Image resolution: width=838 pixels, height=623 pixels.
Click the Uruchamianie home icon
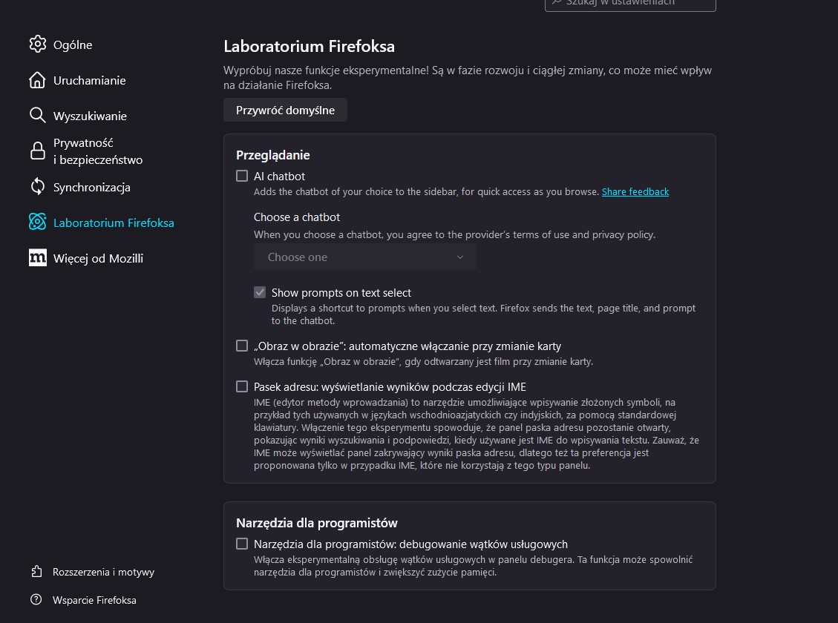pyautogui.click(x=37, y=80)
